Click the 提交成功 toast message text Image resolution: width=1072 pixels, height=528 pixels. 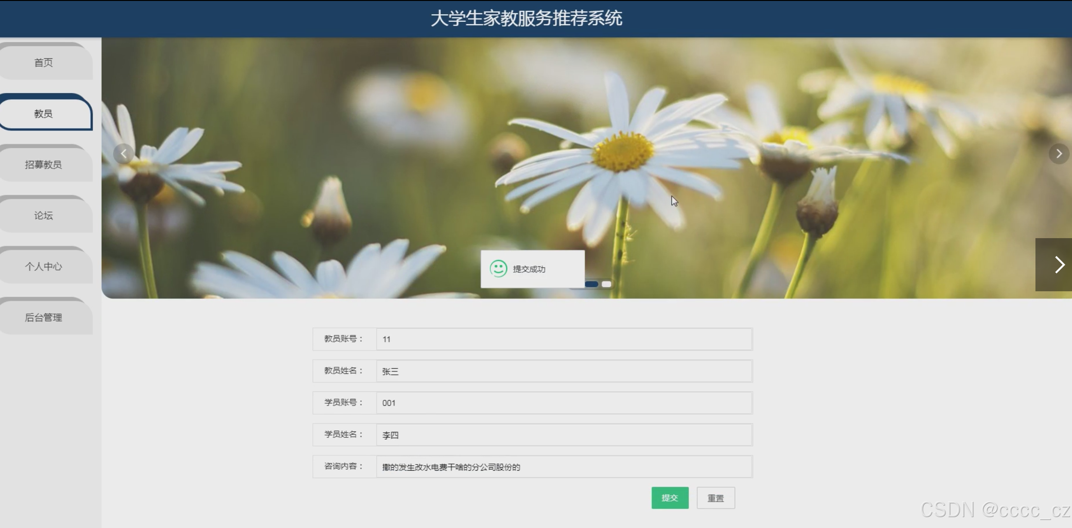click(529, 269)
